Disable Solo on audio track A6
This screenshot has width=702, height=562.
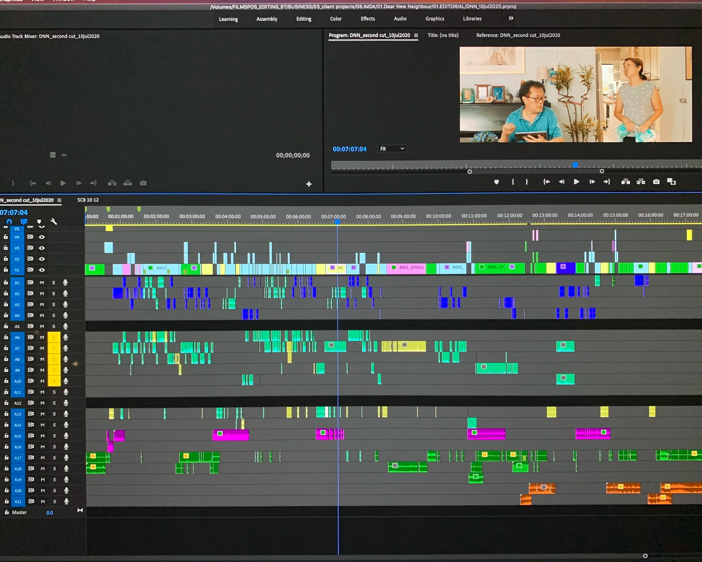point(54,337)
